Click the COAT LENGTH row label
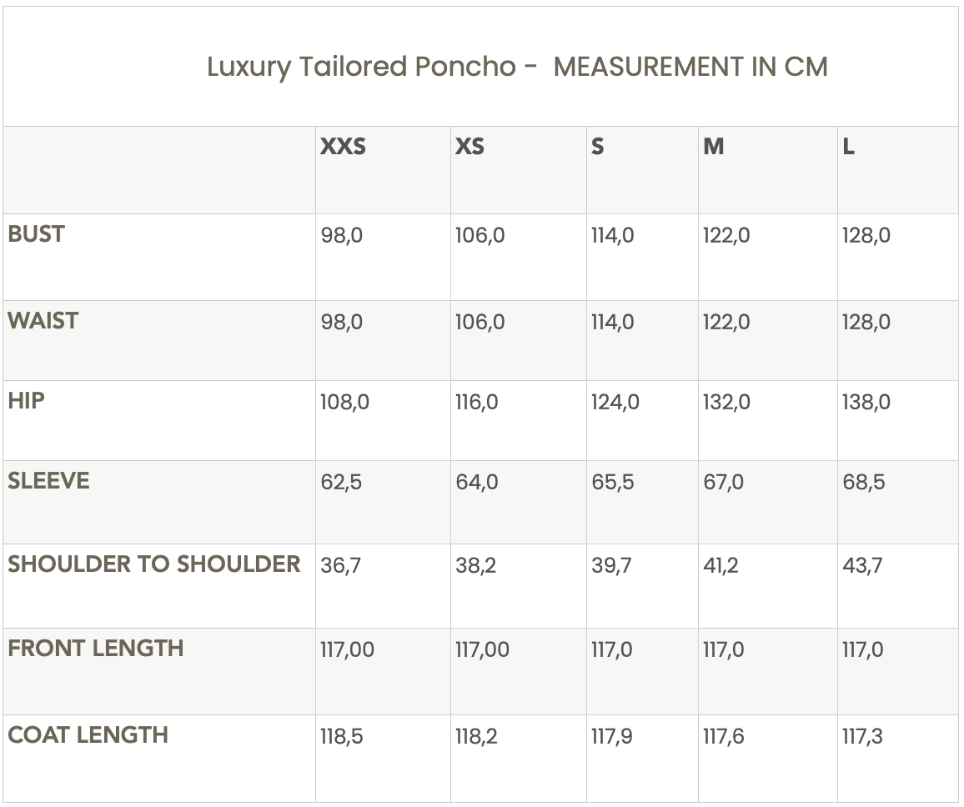The height and width of the screenshot is (807, 964). pyautogui.click(x=88, y=735)
